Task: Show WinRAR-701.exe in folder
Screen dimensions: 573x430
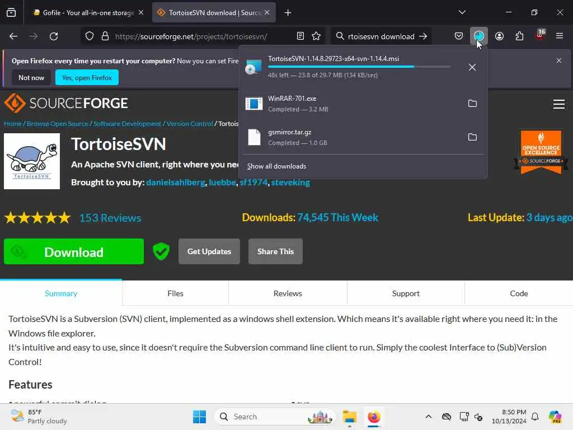Action: tap(472, 104)
